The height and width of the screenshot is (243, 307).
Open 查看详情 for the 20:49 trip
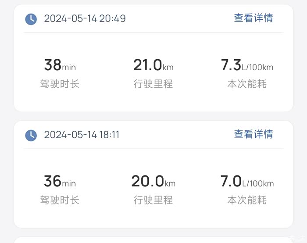(x=253, y=18)
